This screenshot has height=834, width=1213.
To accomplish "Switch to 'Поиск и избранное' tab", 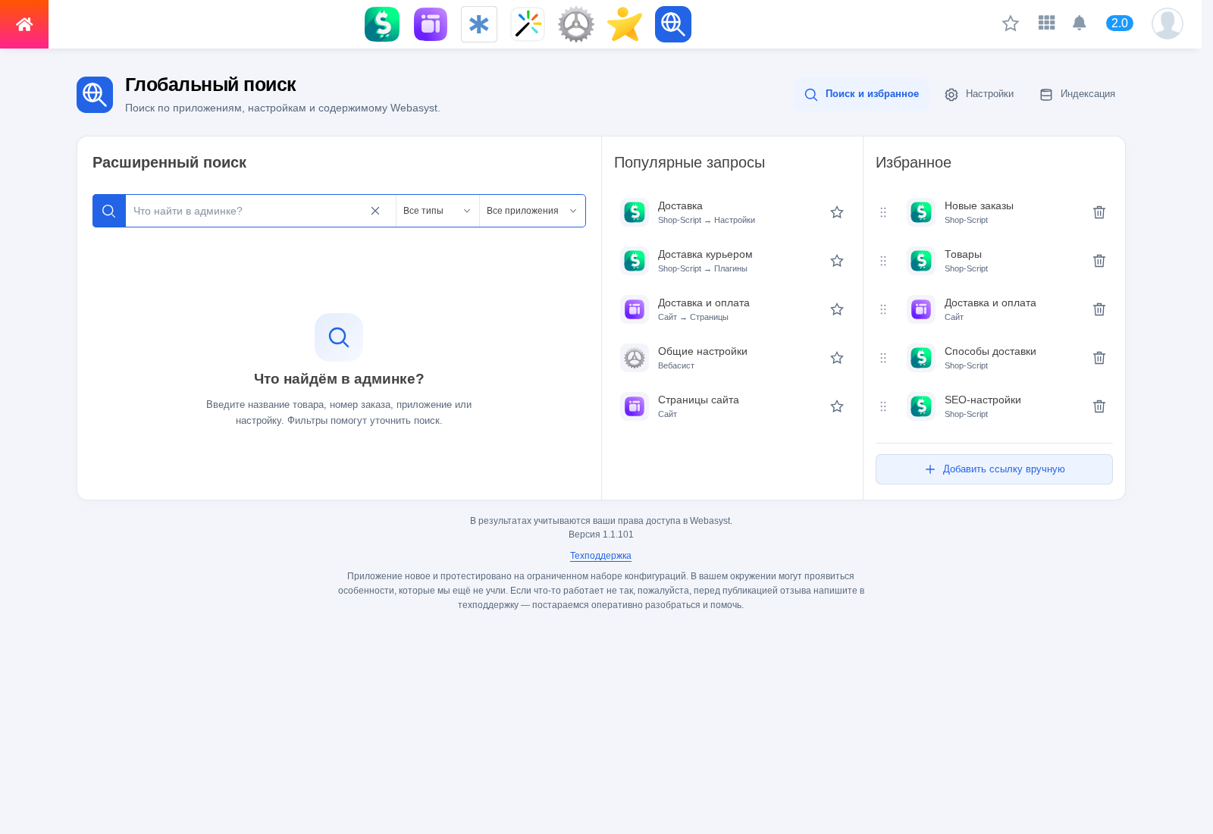I will point(861,95).
